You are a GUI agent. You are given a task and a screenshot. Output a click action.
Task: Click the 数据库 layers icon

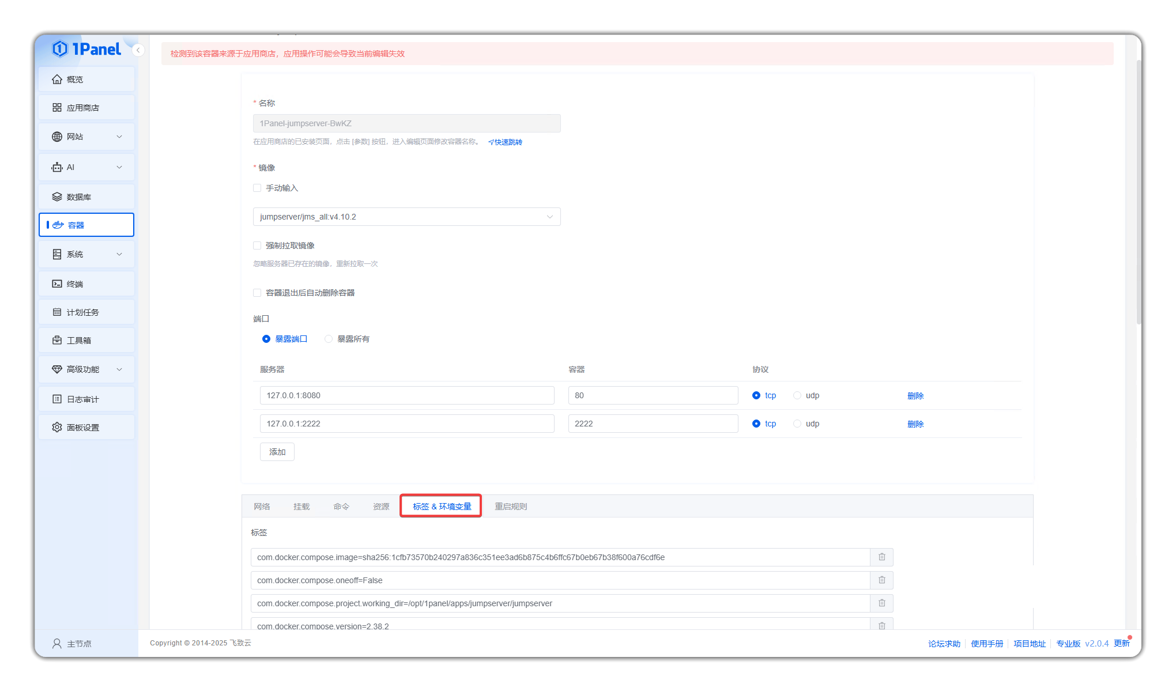point(57,197)
